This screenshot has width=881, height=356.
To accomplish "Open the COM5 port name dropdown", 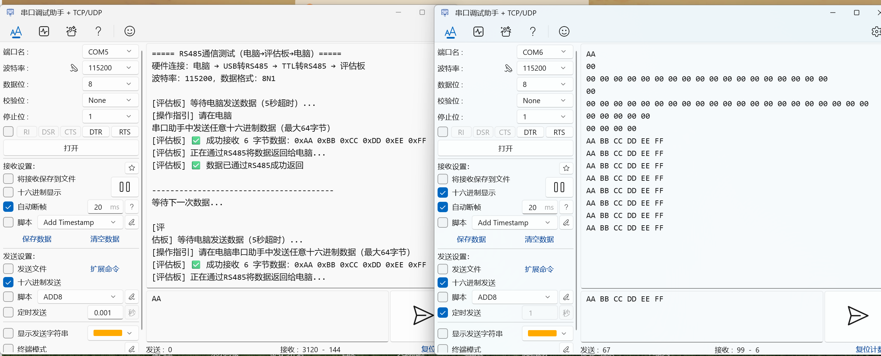I will (110, 51).
